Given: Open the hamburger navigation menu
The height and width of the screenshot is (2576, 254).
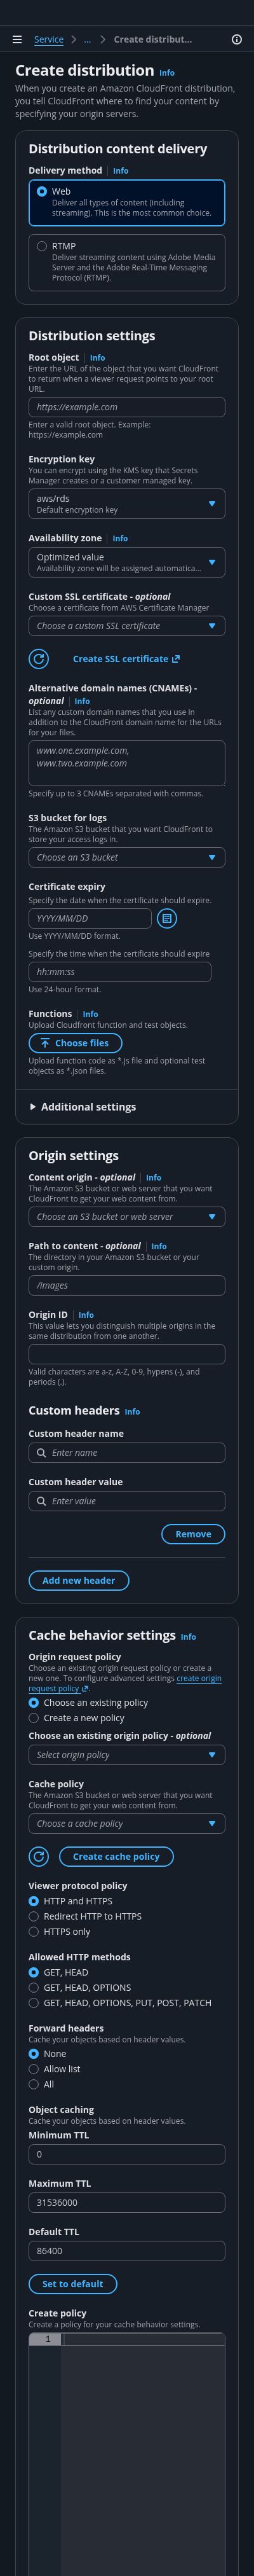Looking at the screenshot, I should 17,40.
